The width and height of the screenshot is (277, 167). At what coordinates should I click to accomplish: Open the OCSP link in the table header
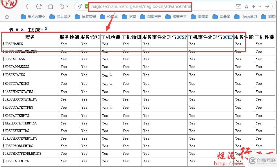(182, 37)
